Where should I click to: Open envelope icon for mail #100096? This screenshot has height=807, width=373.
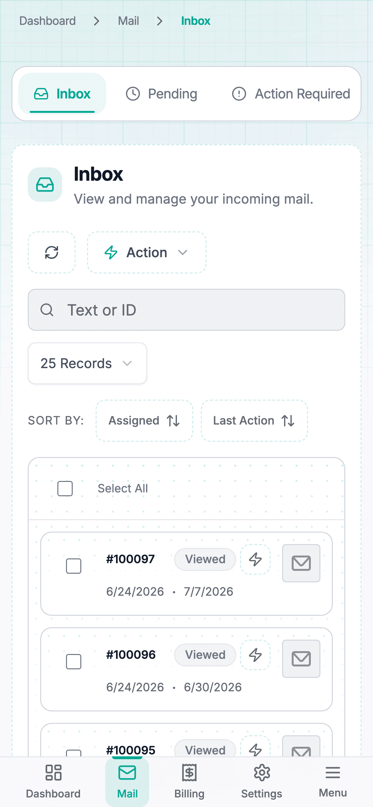(301, 659)
